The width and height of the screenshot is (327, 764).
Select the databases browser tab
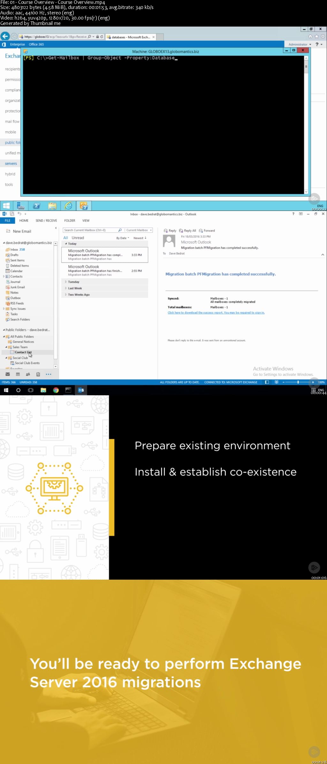130,37
